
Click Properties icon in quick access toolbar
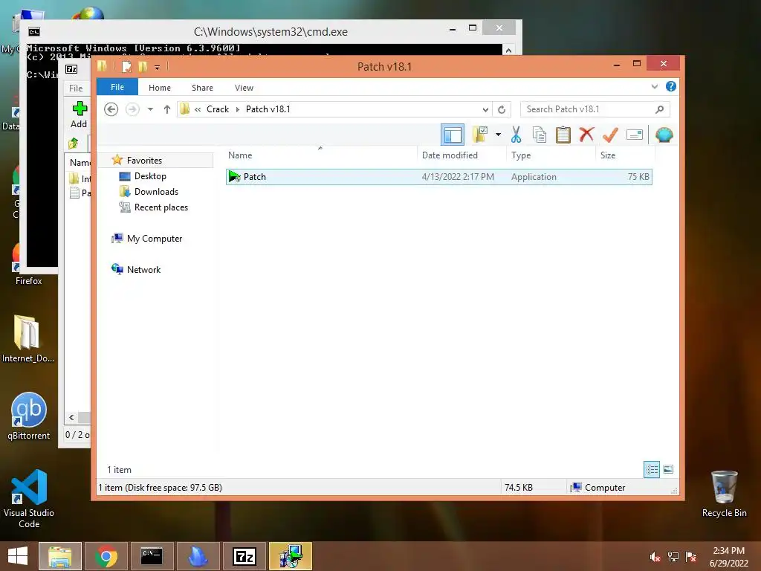tap(126, 66)
